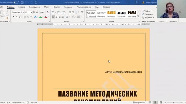
Task: Select the Без интервала style
Action: point(101,14)
